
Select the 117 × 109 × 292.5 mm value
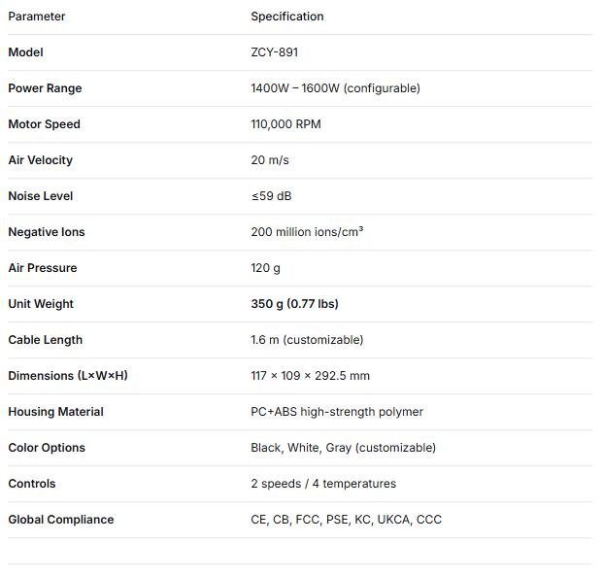pos(310,376)
